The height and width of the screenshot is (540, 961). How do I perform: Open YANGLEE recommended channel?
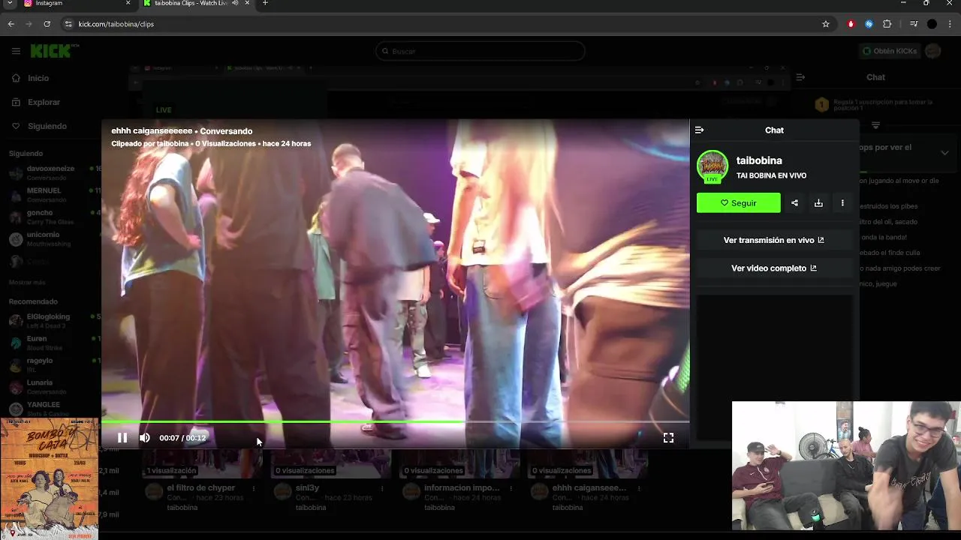pos(53,408)
